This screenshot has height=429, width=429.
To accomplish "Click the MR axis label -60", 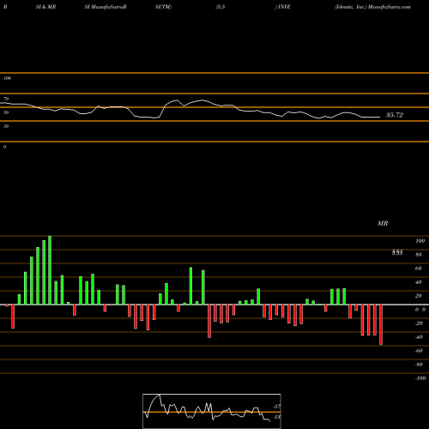I will 419,351.
